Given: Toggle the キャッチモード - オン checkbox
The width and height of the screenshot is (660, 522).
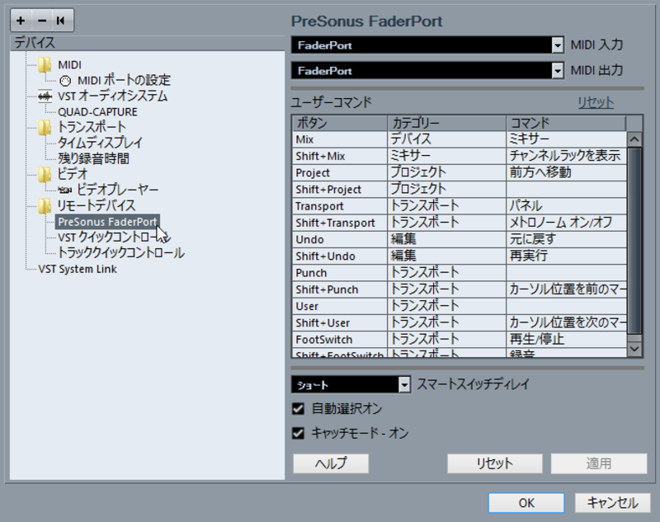Looking at the screenshot, I should coord(298,433).
